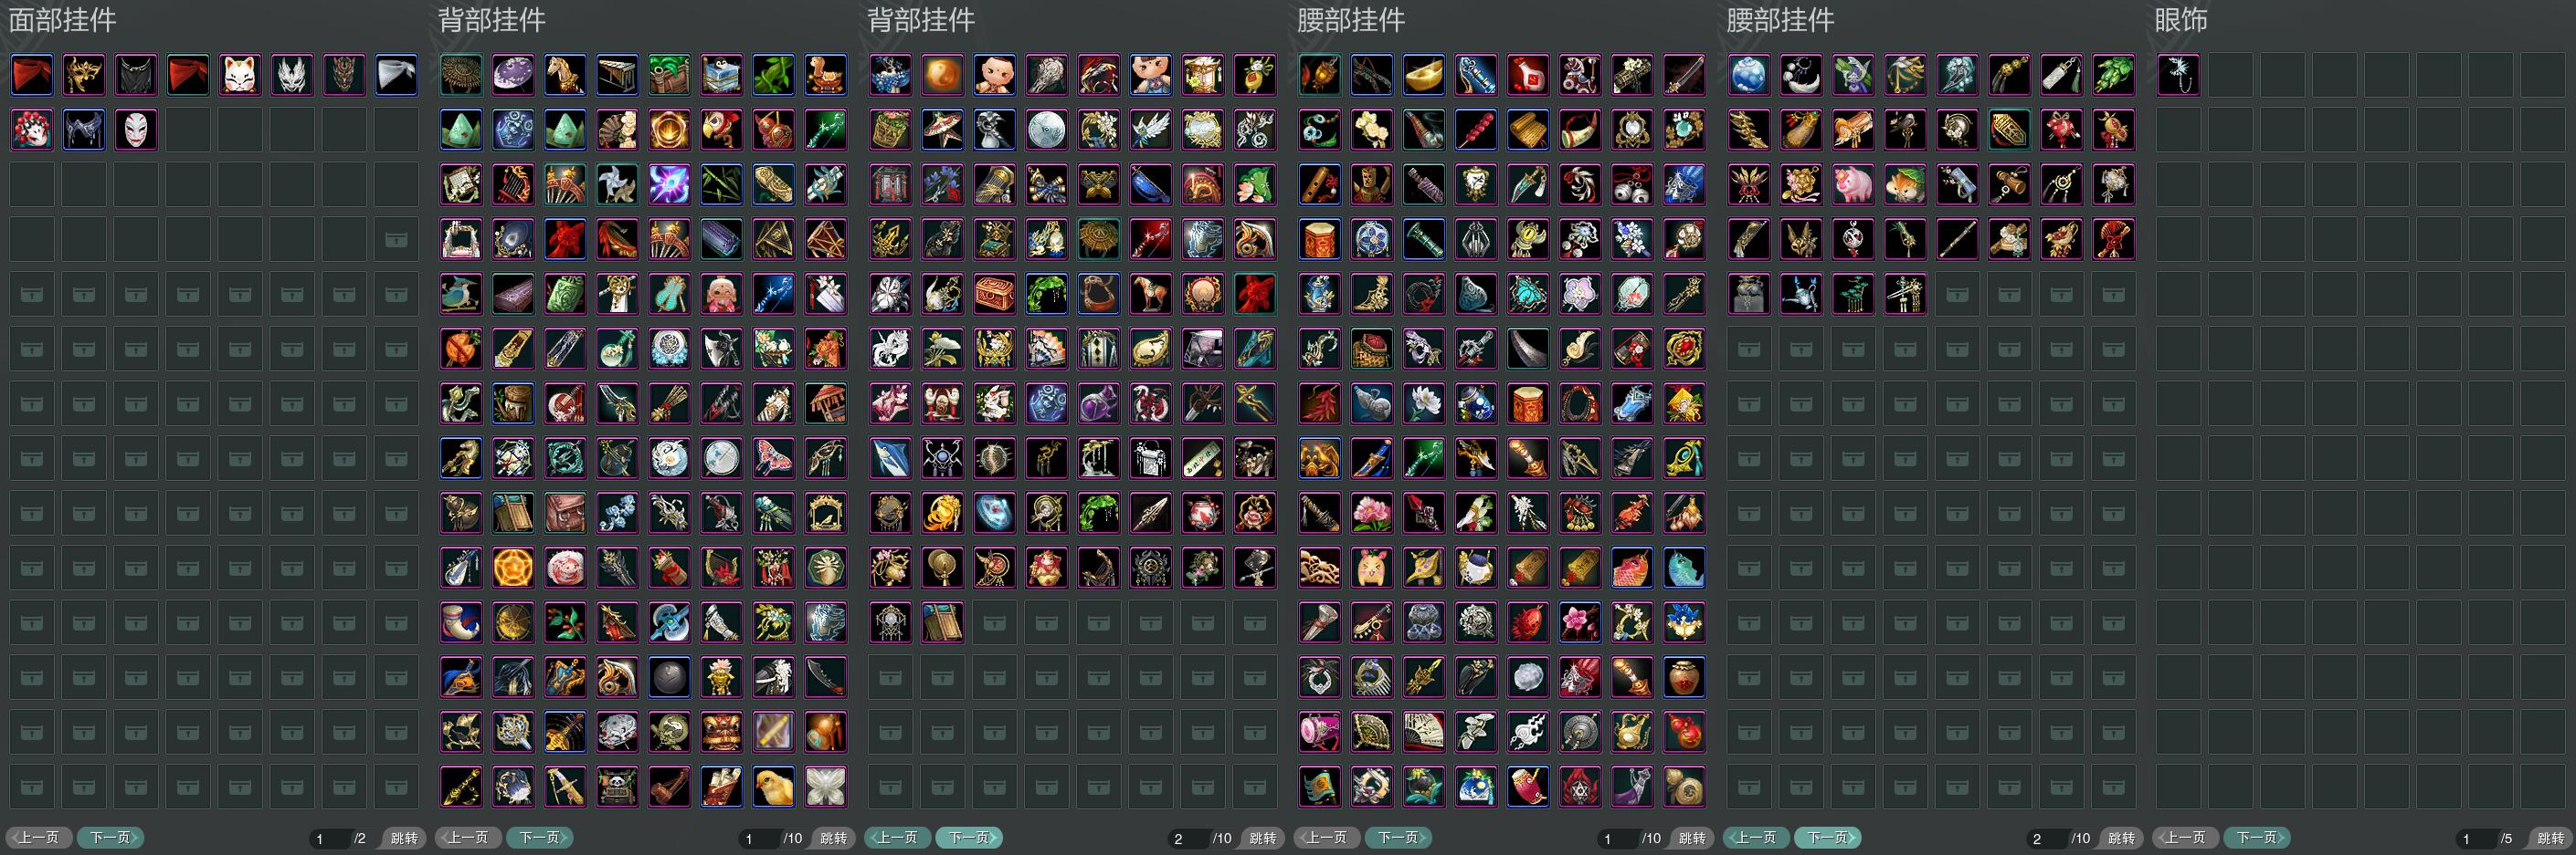Go to next page of first 背部挂件 panel
Image resolution: width=2576 pixels, height=855 pixels.
539,837
